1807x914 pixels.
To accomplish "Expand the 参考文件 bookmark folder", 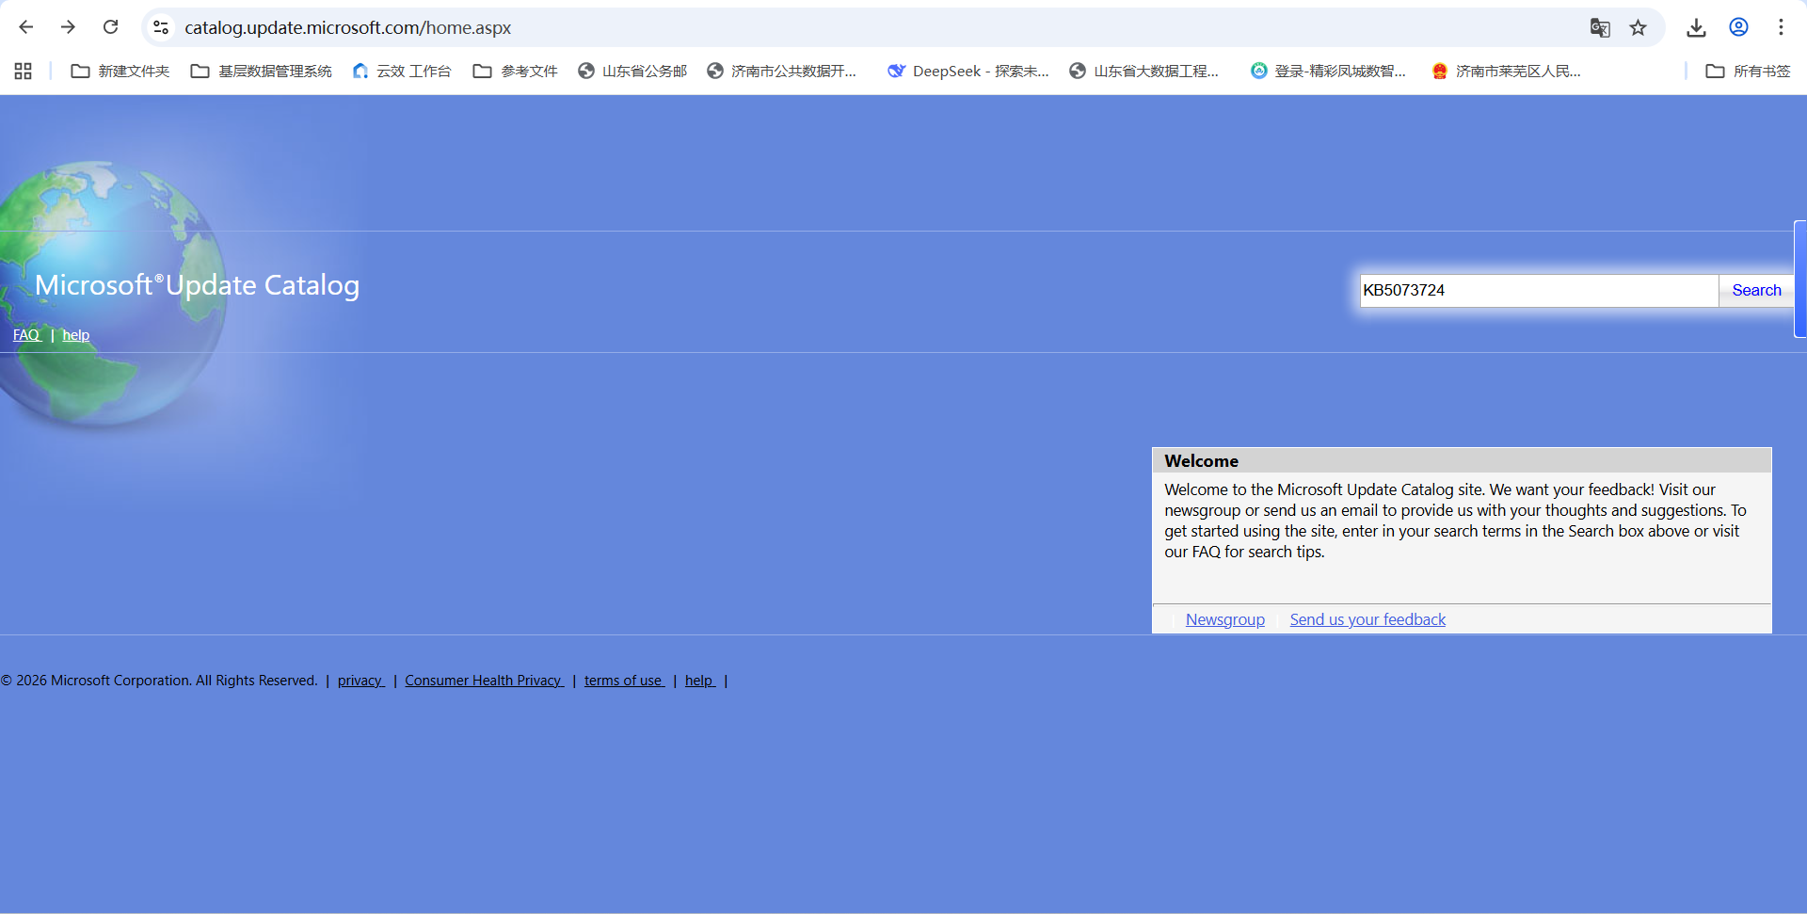I will tap(516, 71).
